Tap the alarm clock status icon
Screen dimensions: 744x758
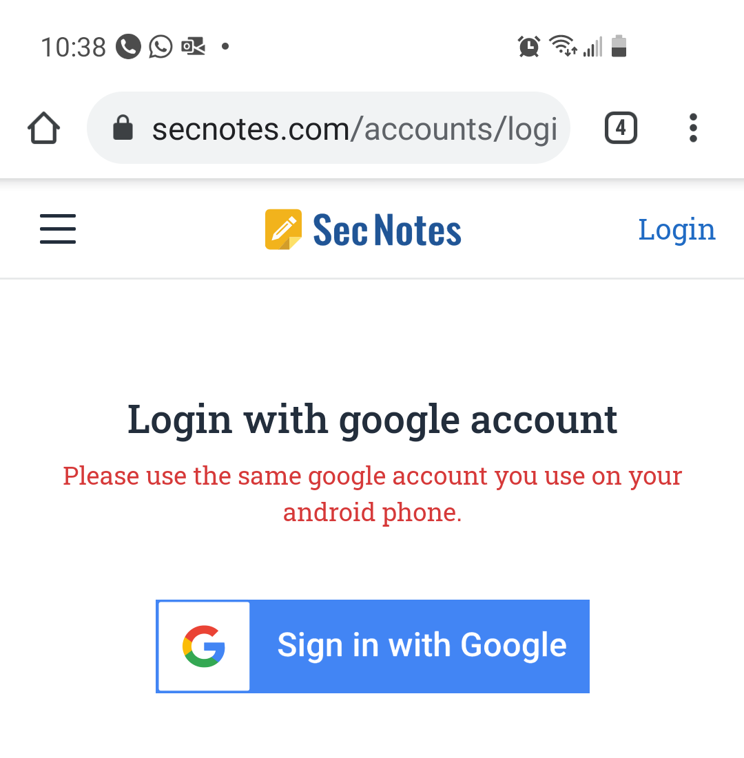coord(529,46)
